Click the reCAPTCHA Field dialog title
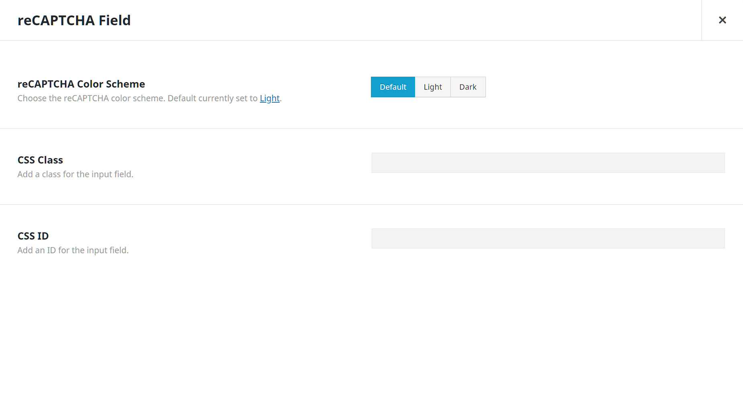The height and width of the screenshot is (411, 743). [74, 20]
